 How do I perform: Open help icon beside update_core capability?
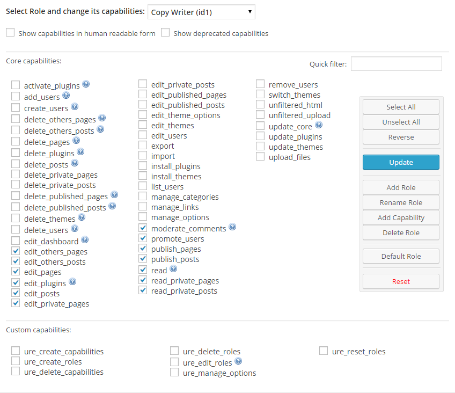[319, 125]
